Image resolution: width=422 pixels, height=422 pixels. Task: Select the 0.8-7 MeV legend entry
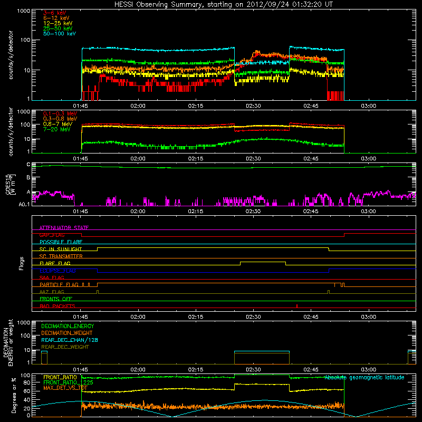coord(57,124)
